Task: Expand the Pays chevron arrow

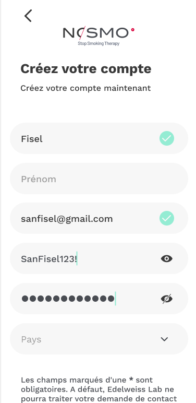Action: 164,339
